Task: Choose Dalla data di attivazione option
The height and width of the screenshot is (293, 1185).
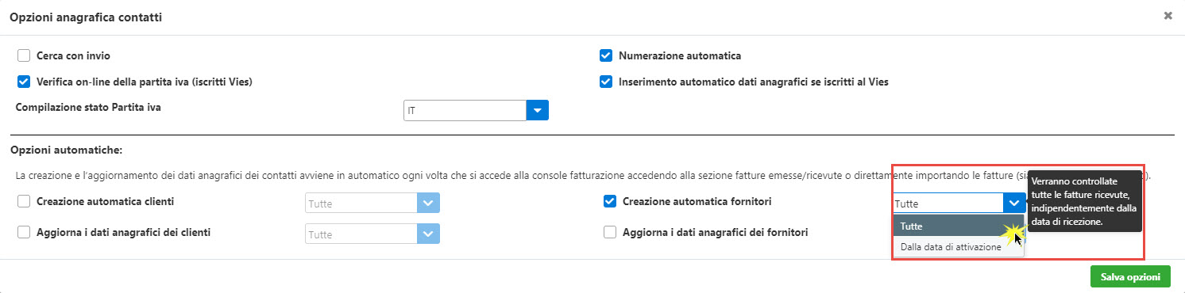Action: 959,247
